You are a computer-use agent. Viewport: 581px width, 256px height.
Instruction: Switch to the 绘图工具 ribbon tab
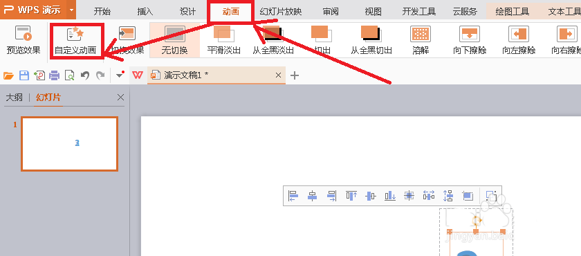click(513, 12)
